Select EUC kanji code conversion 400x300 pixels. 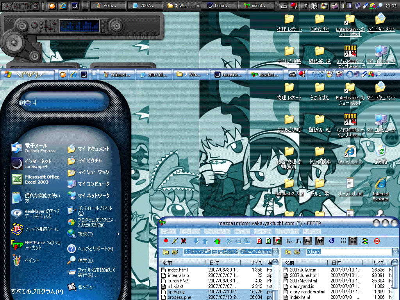289,241
